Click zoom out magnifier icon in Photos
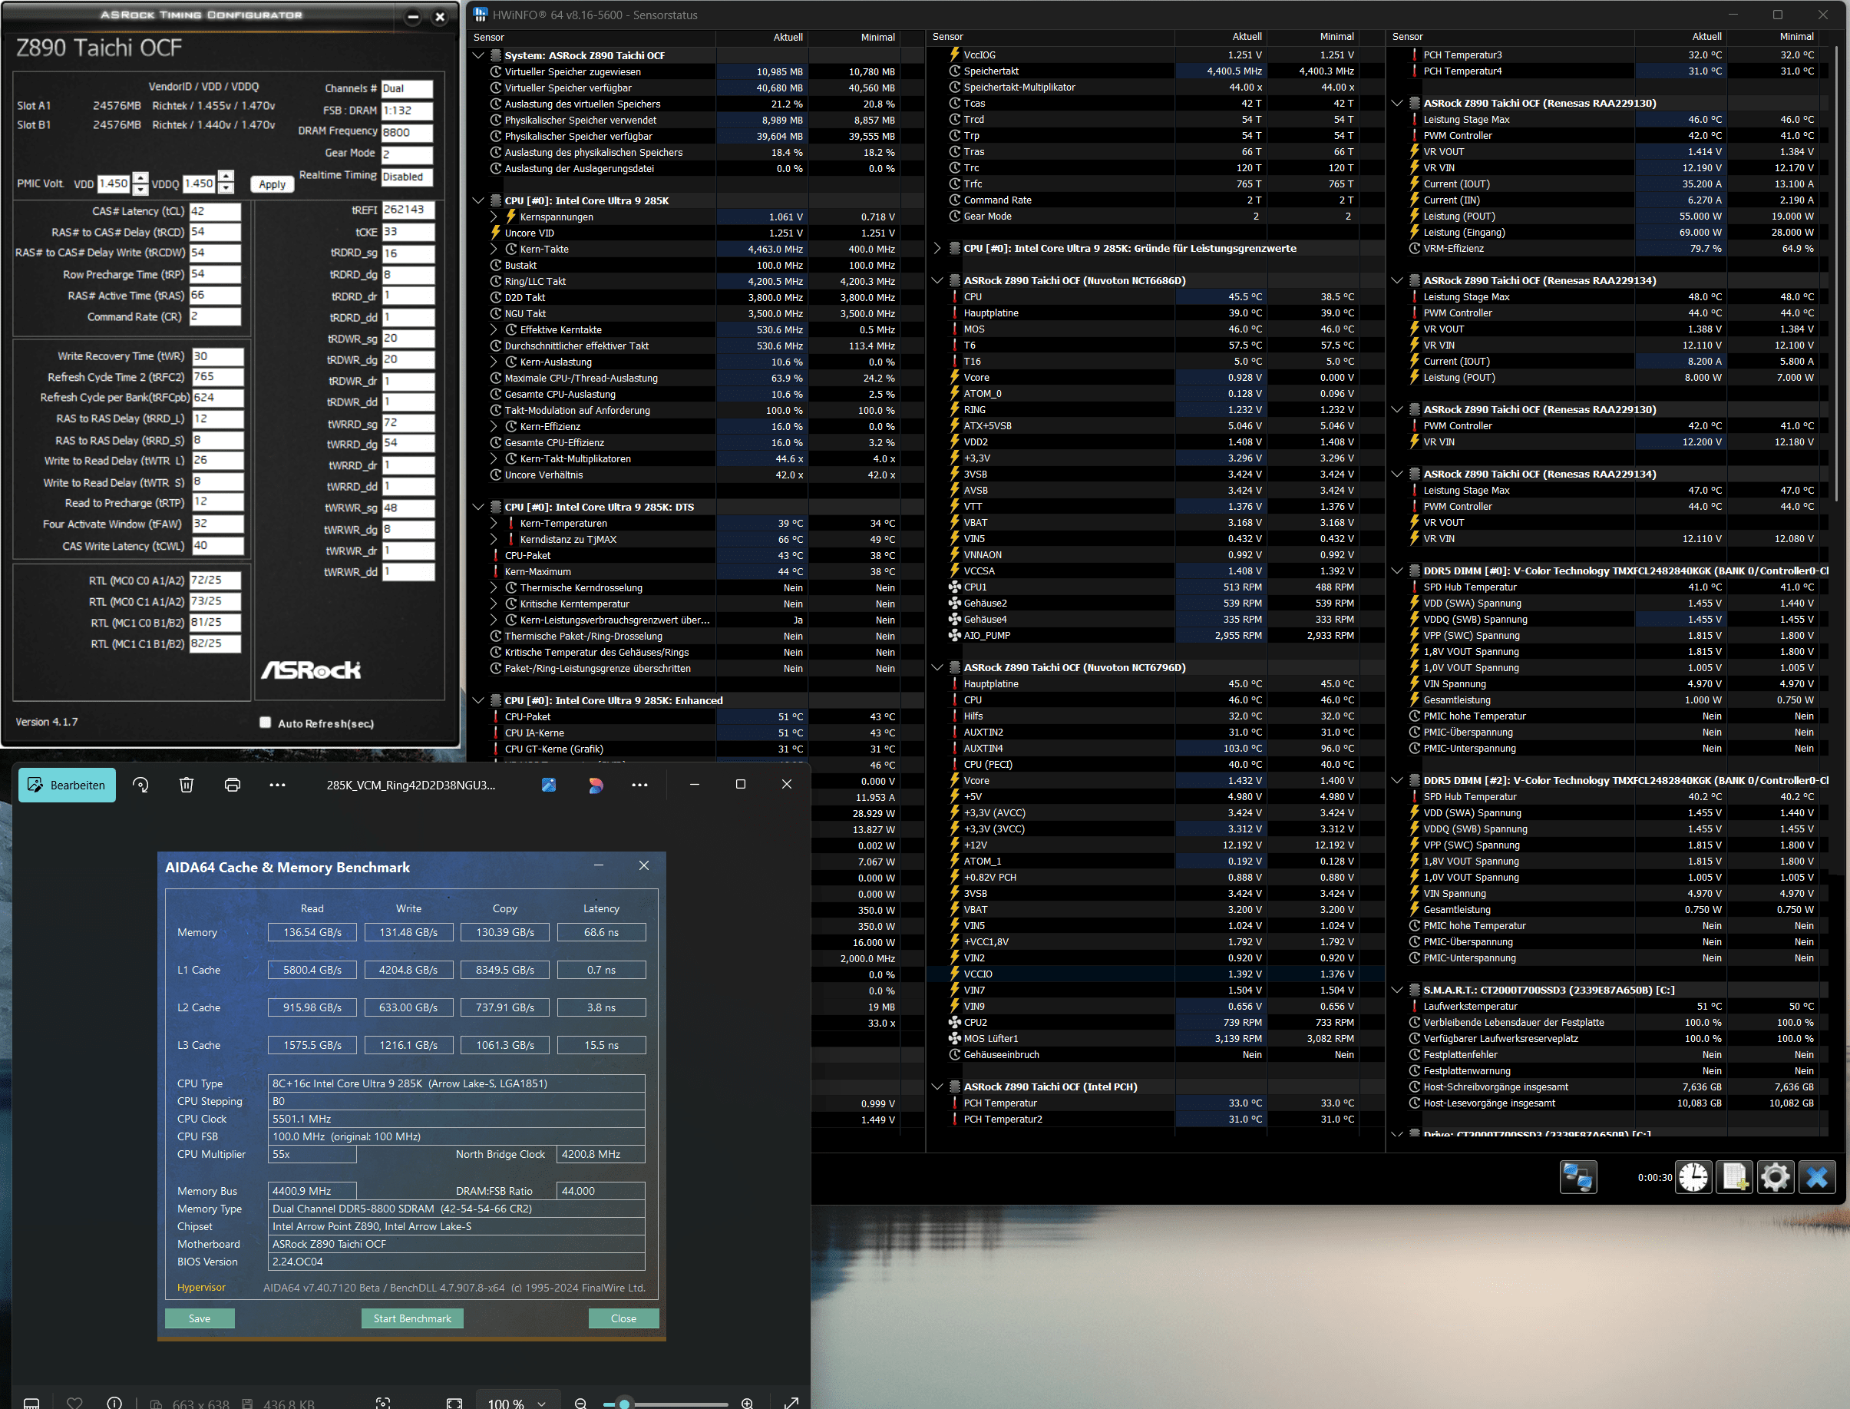Screen dimensions: 1850x1409 [x=580, y=1402]
